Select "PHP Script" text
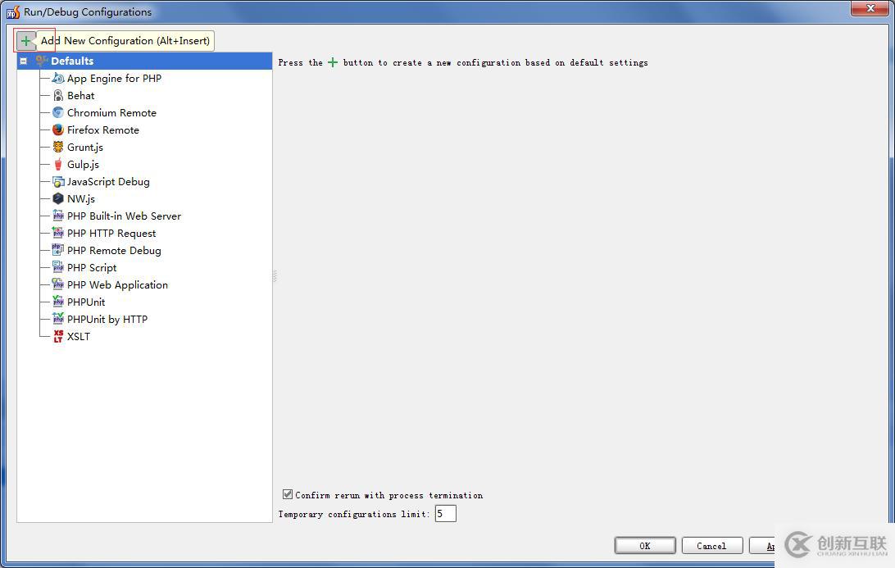Viewport: 895px width, 568px height. [92, 267]
